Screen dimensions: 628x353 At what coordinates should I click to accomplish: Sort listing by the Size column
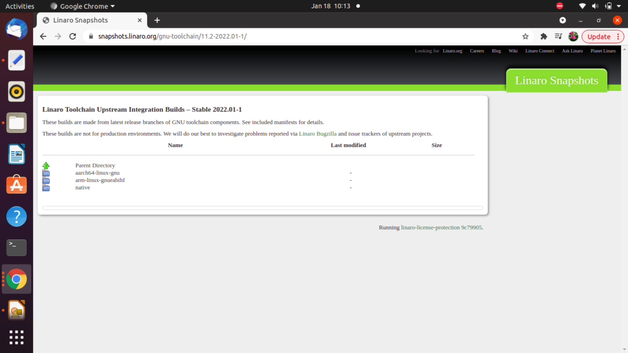click(436, 145)
